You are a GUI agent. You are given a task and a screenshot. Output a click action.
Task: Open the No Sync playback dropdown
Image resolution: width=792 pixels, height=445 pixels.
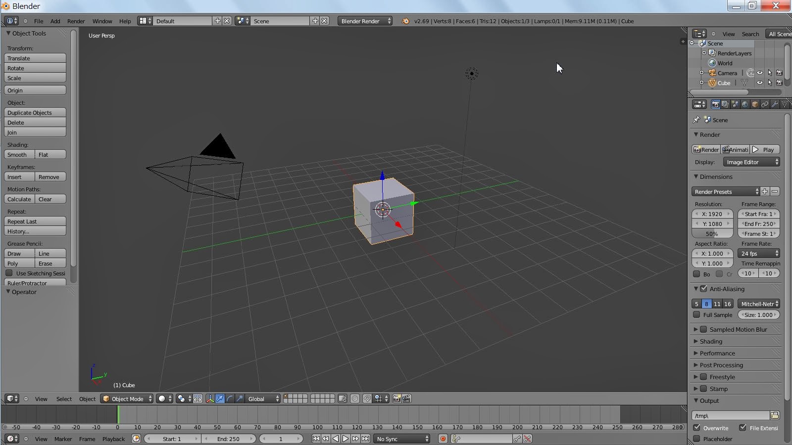tap(401, 439)
